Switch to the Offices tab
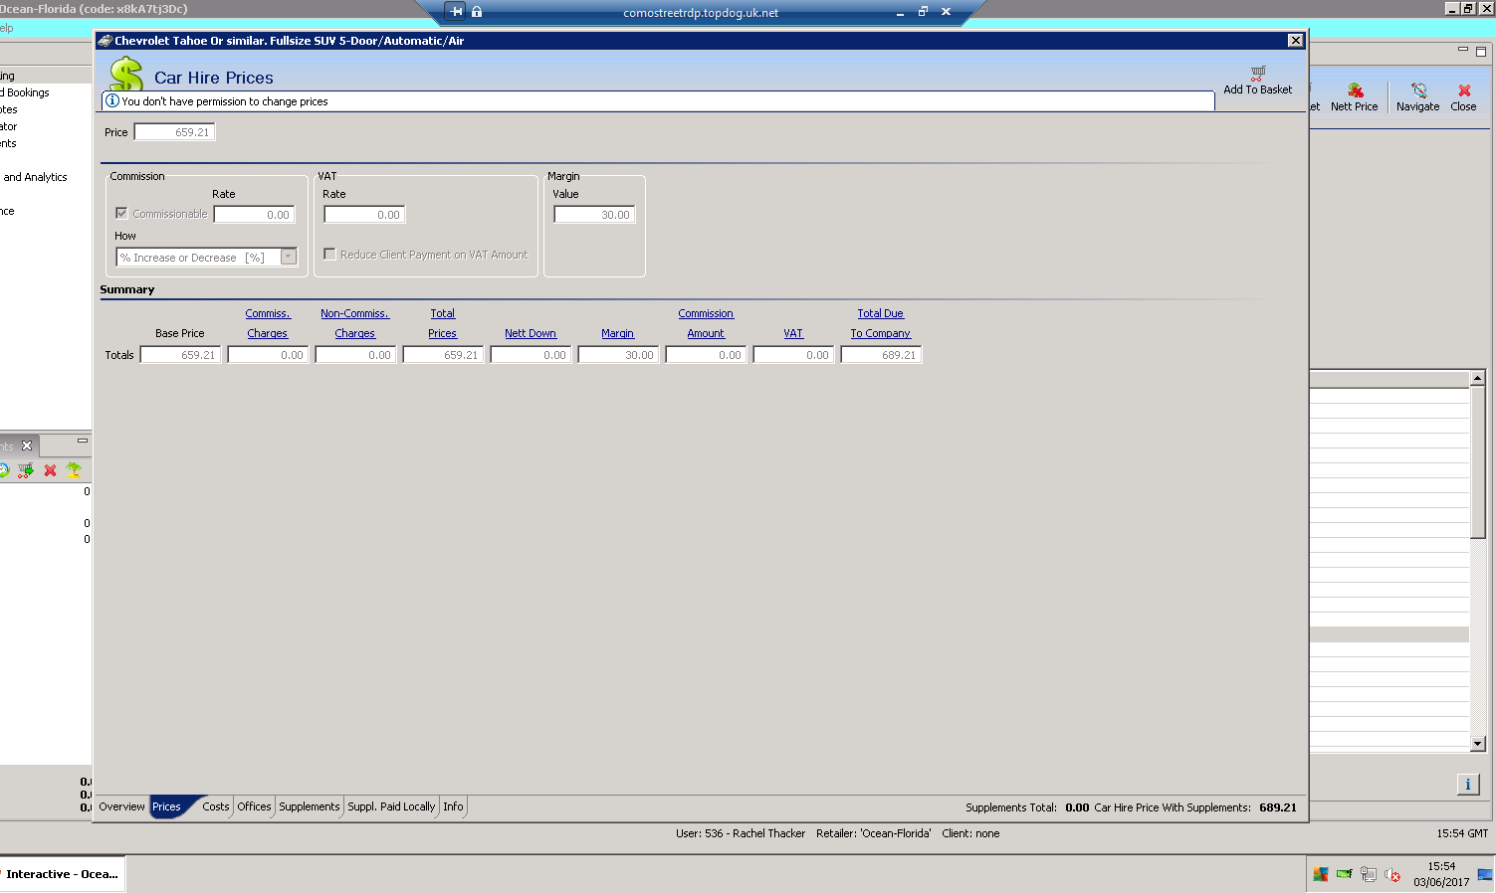This screenshot has height=894, width=1496. (254, 806)
